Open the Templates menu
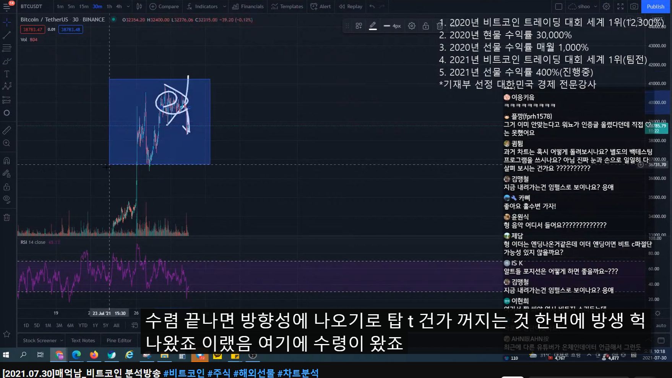The height and width of the screenshot is (378, 672). pos(287,6)
